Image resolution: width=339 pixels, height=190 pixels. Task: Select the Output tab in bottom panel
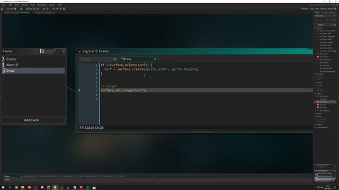click(x=13, y=176)
